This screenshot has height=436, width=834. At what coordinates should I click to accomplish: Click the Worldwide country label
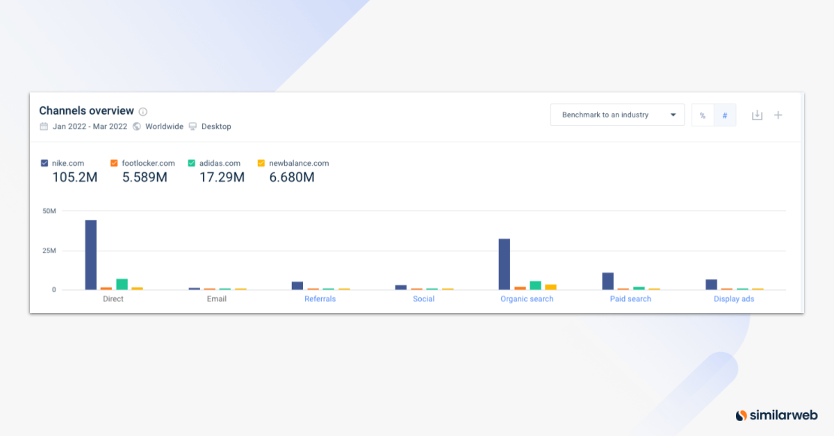click(164, 126)
